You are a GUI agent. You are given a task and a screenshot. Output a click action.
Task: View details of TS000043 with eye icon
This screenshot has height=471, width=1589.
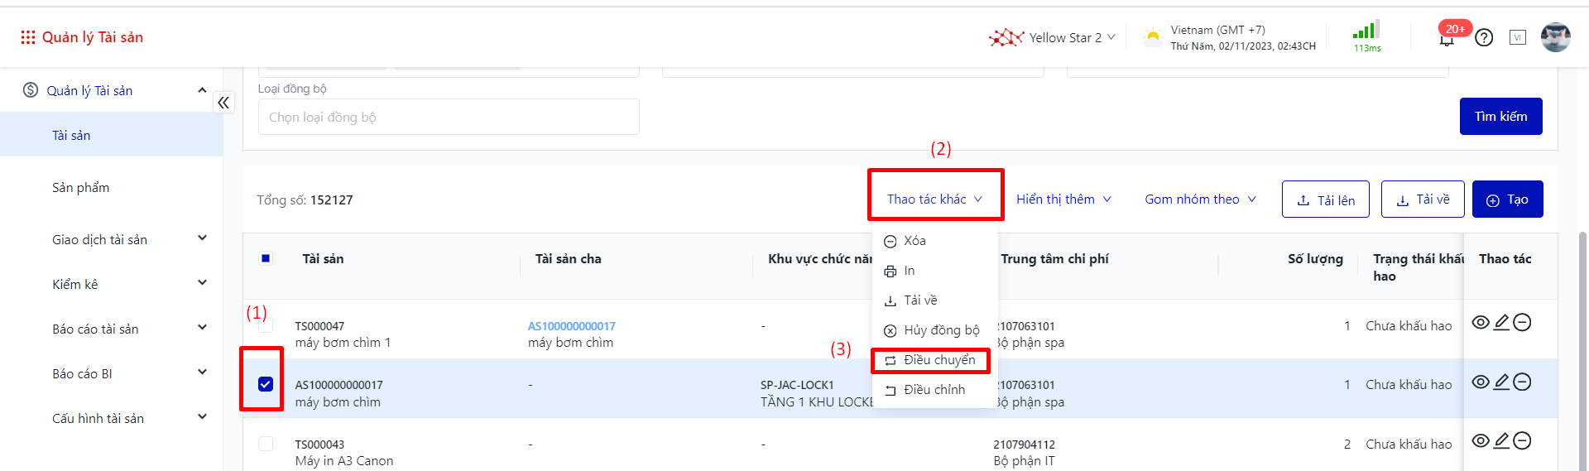click(1481, 440)
